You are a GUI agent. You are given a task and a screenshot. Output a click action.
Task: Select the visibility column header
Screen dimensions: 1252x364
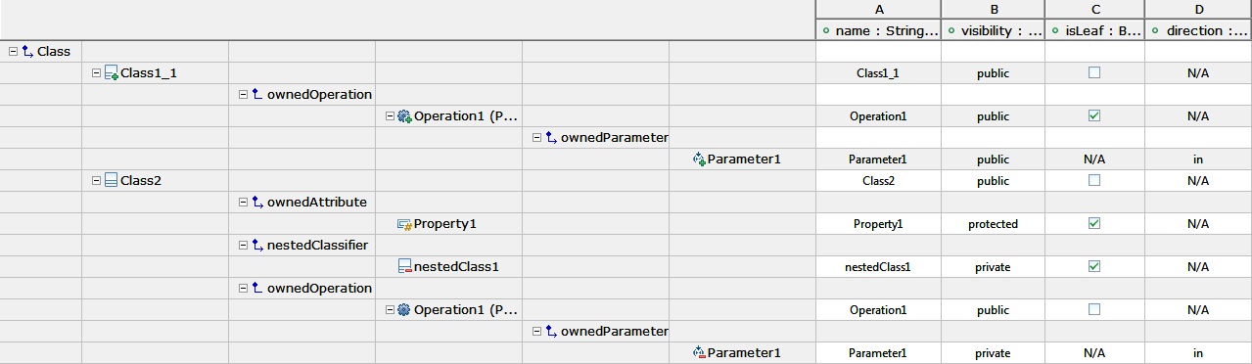pyautogui.click(x=993, y=30)
